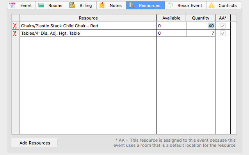This screenshot has height=155, width=249.
Task: Select the quantity field showing 40
Action: pos(201,26)
